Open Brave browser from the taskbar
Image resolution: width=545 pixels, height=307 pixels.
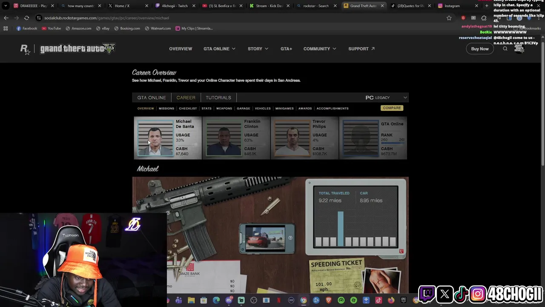coord(329,300)
